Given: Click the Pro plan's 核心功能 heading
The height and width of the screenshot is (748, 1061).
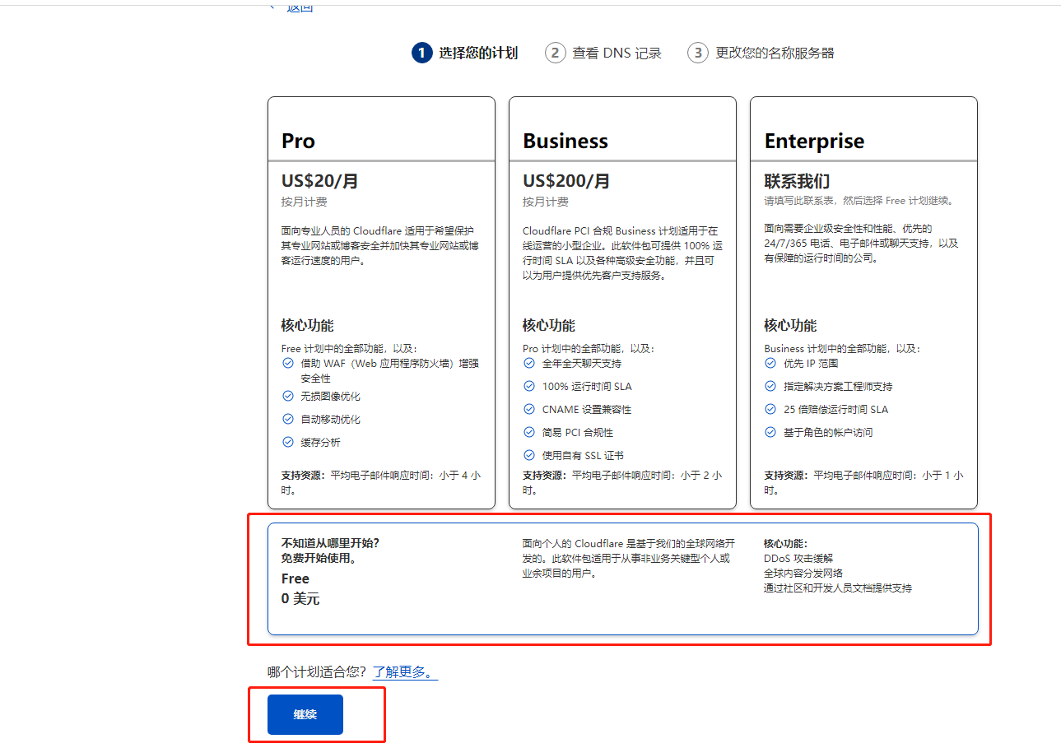Looking at the screenshot, I should tap(308, 325).
